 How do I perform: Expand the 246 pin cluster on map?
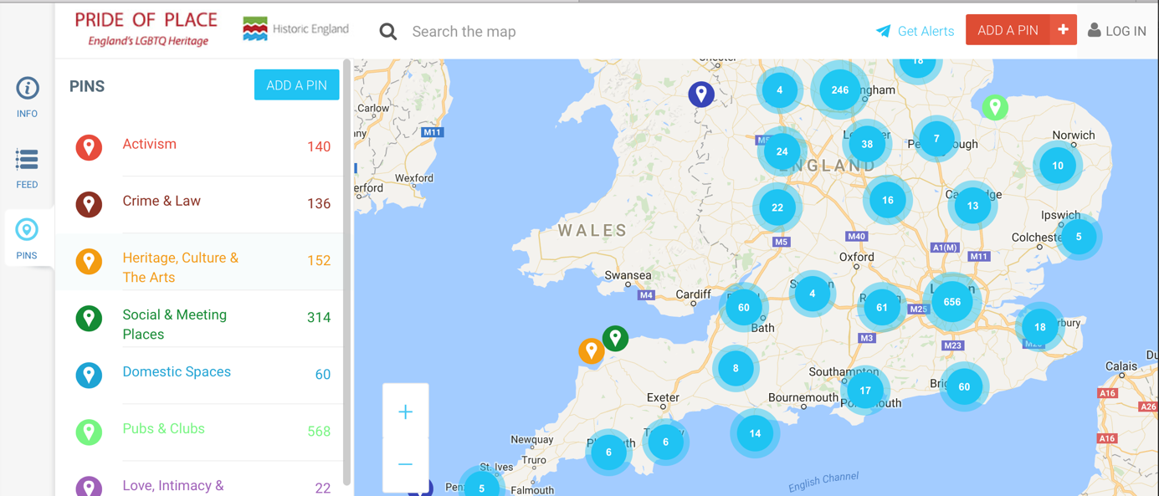click(x=839, y=89)
